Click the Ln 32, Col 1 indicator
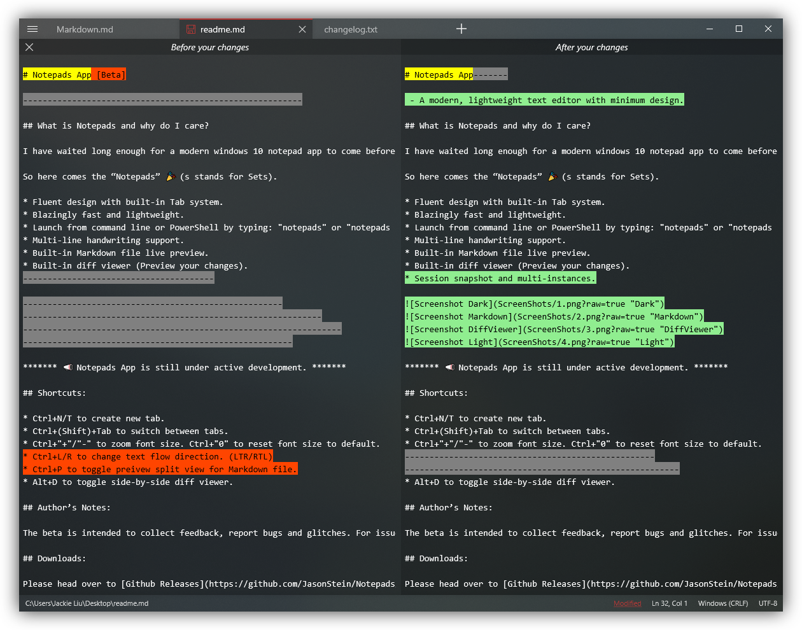 (x=670, y=603)
